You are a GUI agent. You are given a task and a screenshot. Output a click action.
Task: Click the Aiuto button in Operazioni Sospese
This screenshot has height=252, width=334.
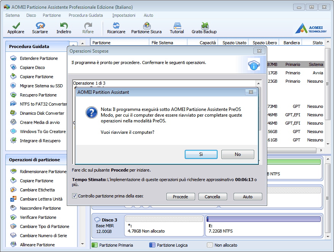click(248, 197)
